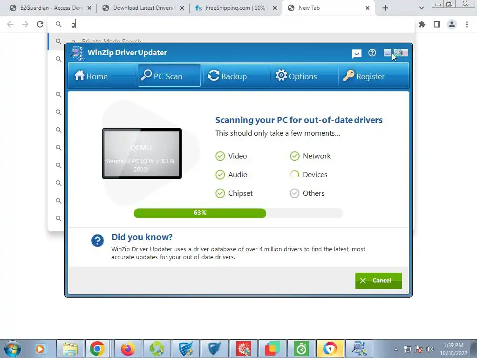Switch to the PC Scan tab
This screenshot has height=358, width=477.
pos(169,76)
